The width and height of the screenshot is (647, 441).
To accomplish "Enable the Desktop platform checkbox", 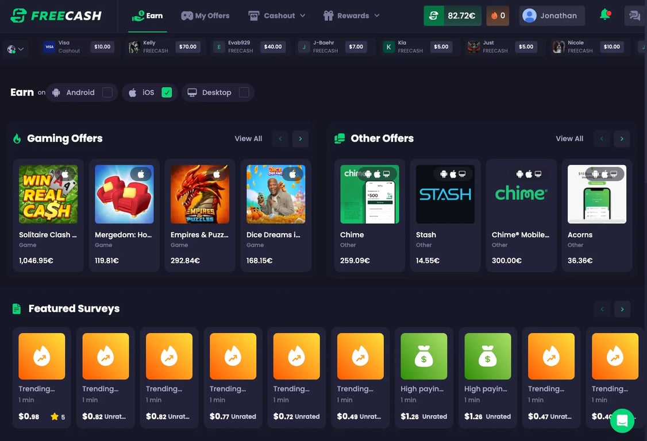I will coord(244,92).
